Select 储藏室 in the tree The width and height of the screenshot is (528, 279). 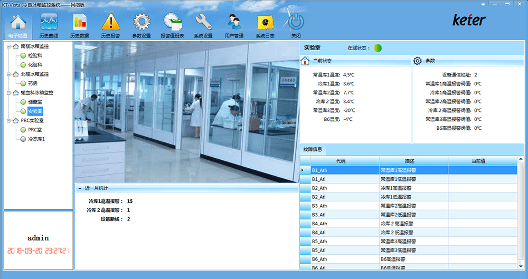pyautogui.click(x=35, y=102)
